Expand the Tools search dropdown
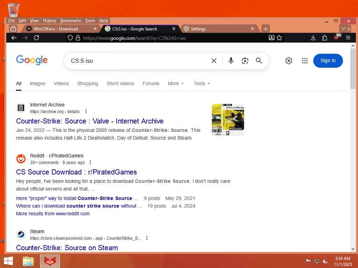This screenshot has width=358, height=268. tap(202, 84)
